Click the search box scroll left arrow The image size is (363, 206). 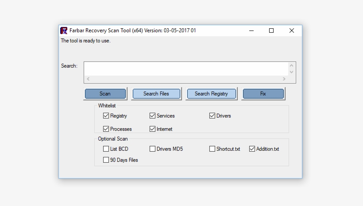coord(88,79)
